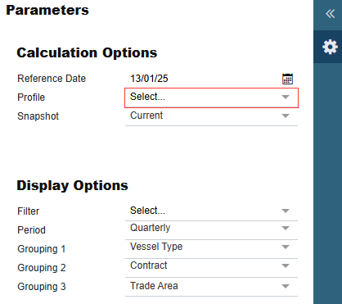Click the settings gear icon in sidebar

(330, 47)
